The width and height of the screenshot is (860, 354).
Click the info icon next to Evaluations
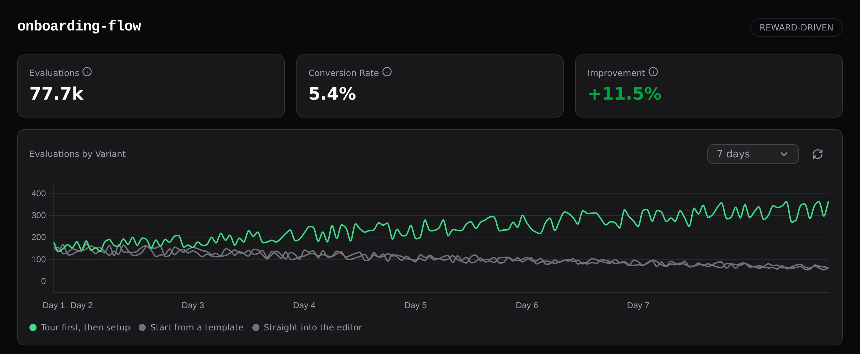click(x=87, y=72)
